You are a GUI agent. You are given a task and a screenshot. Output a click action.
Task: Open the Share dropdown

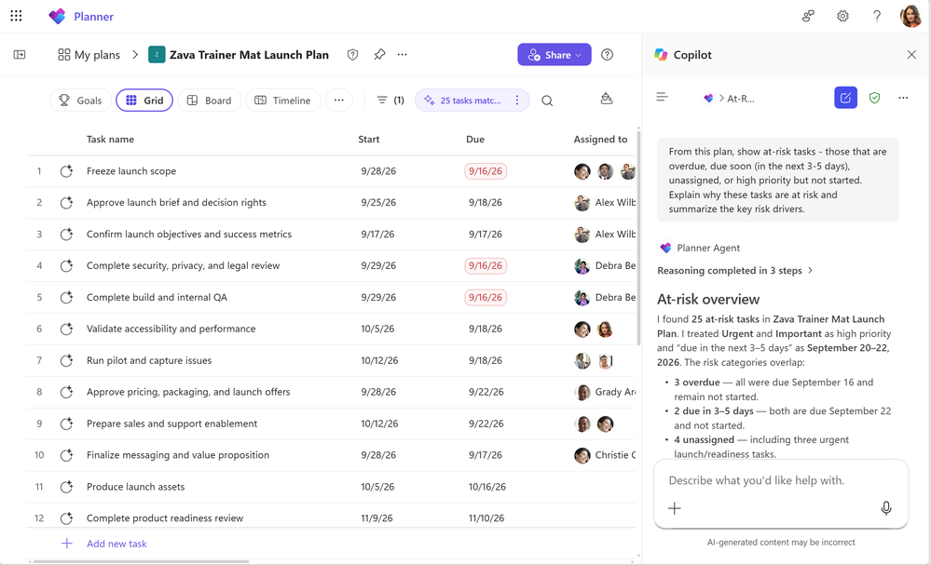tap(554, 55)
